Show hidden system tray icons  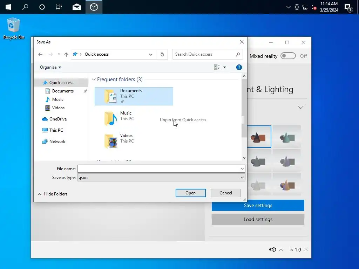point(289,7)
